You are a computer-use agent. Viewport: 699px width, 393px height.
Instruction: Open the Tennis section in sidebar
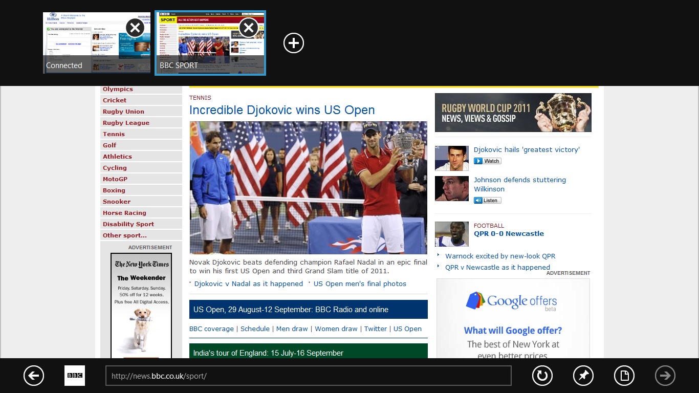114,134
